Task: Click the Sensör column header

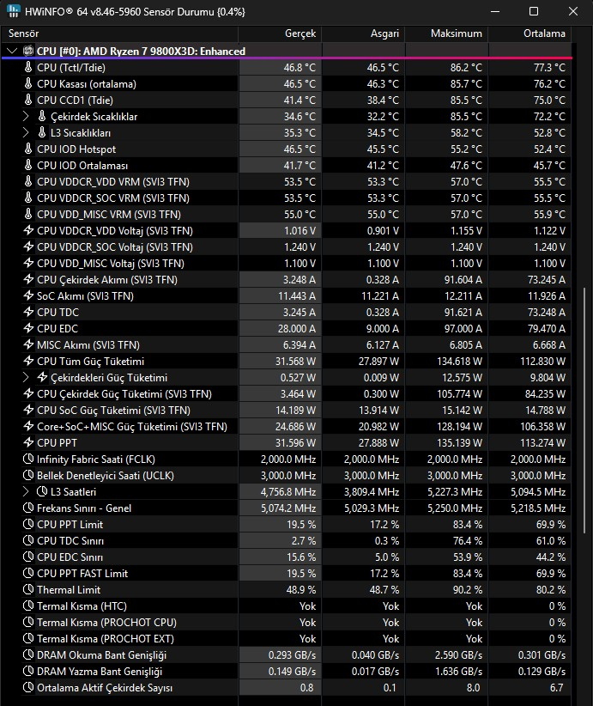Action: click(x=119, y=33)
